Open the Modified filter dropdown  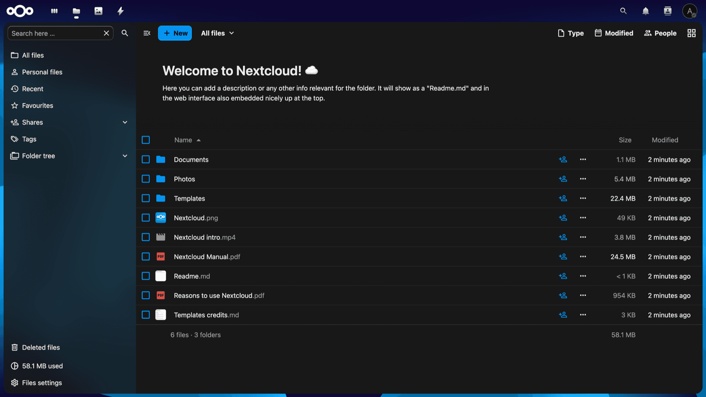(x=614, y=33)
